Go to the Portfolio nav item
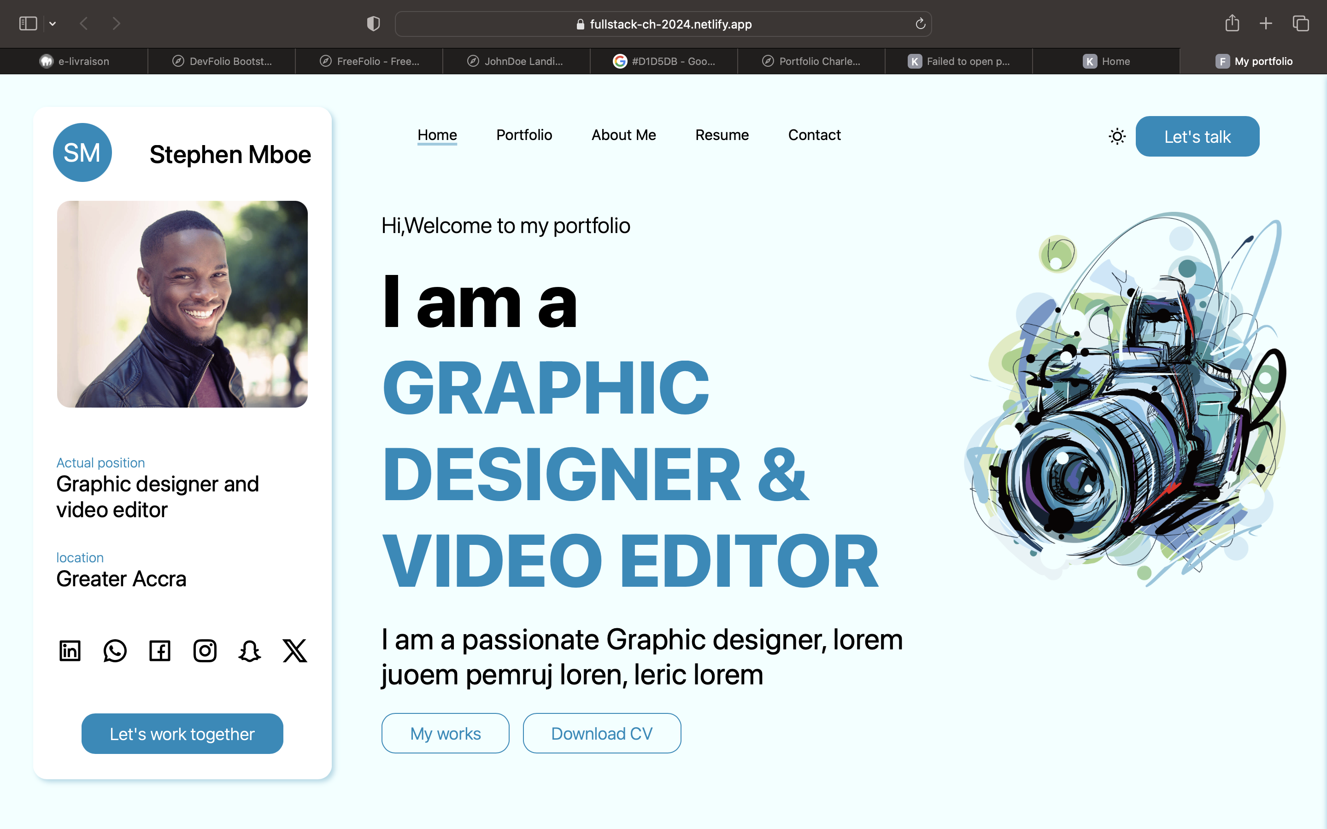This screenshot has height=829, width=1327. coord(524,135)
